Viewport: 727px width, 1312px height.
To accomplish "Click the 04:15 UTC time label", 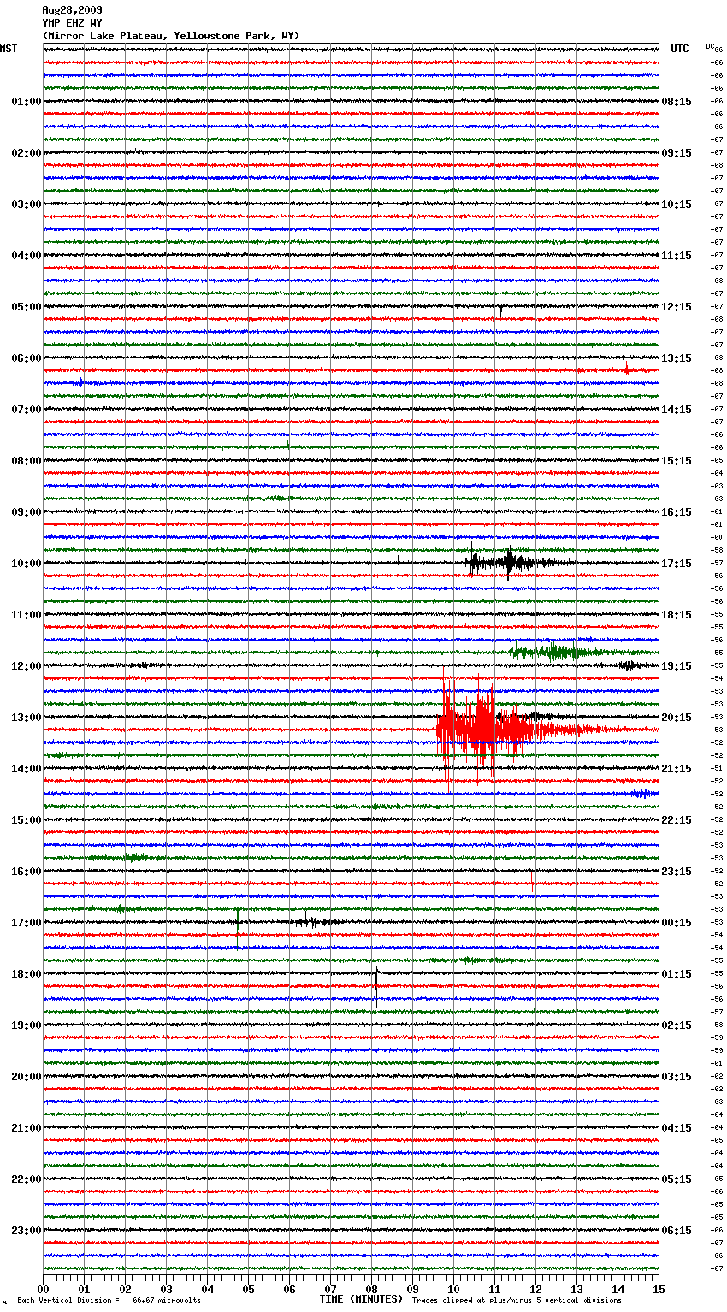I will click(677, 1128).
